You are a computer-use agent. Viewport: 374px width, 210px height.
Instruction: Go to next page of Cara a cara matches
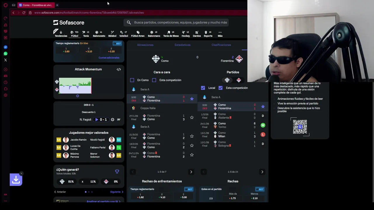pyautogui.click(x=191, y=172)
